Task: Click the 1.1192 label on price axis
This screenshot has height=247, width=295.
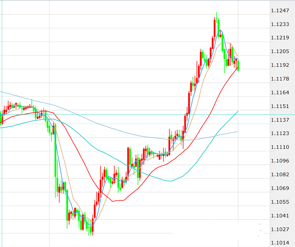Action: pos(280,65)
